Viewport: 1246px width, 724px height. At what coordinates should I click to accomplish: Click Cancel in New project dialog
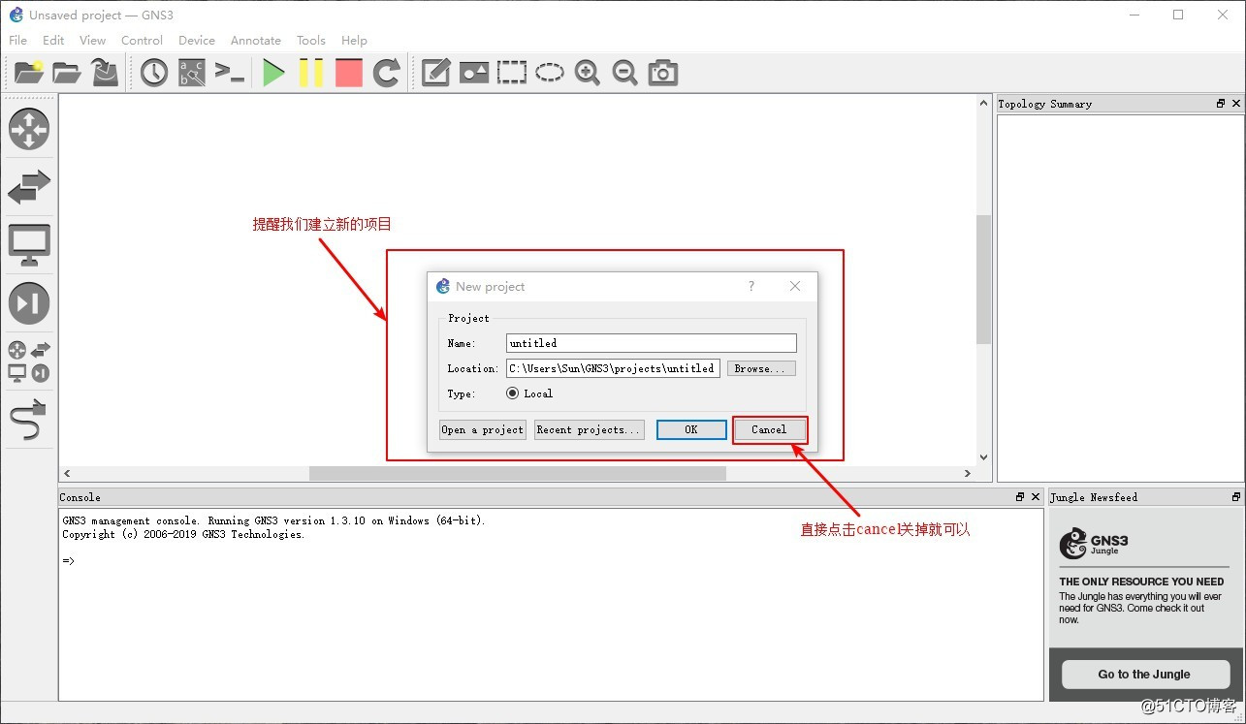click(769, 429)
